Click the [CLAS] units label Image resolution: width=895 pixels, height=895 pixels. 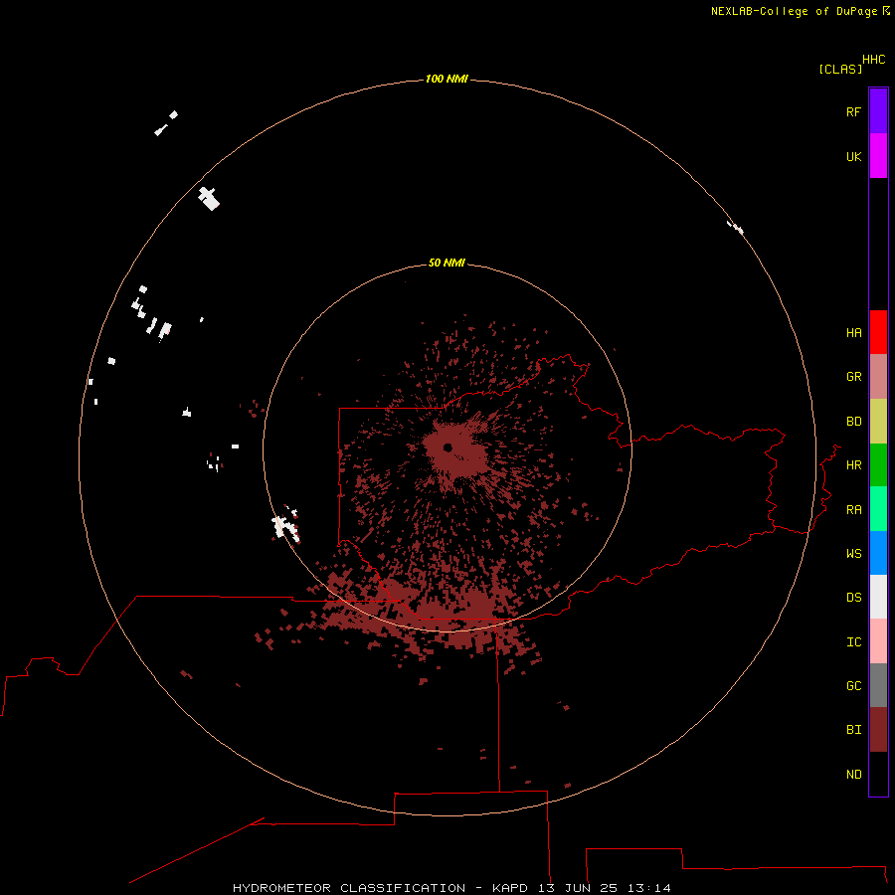point(840,70)
